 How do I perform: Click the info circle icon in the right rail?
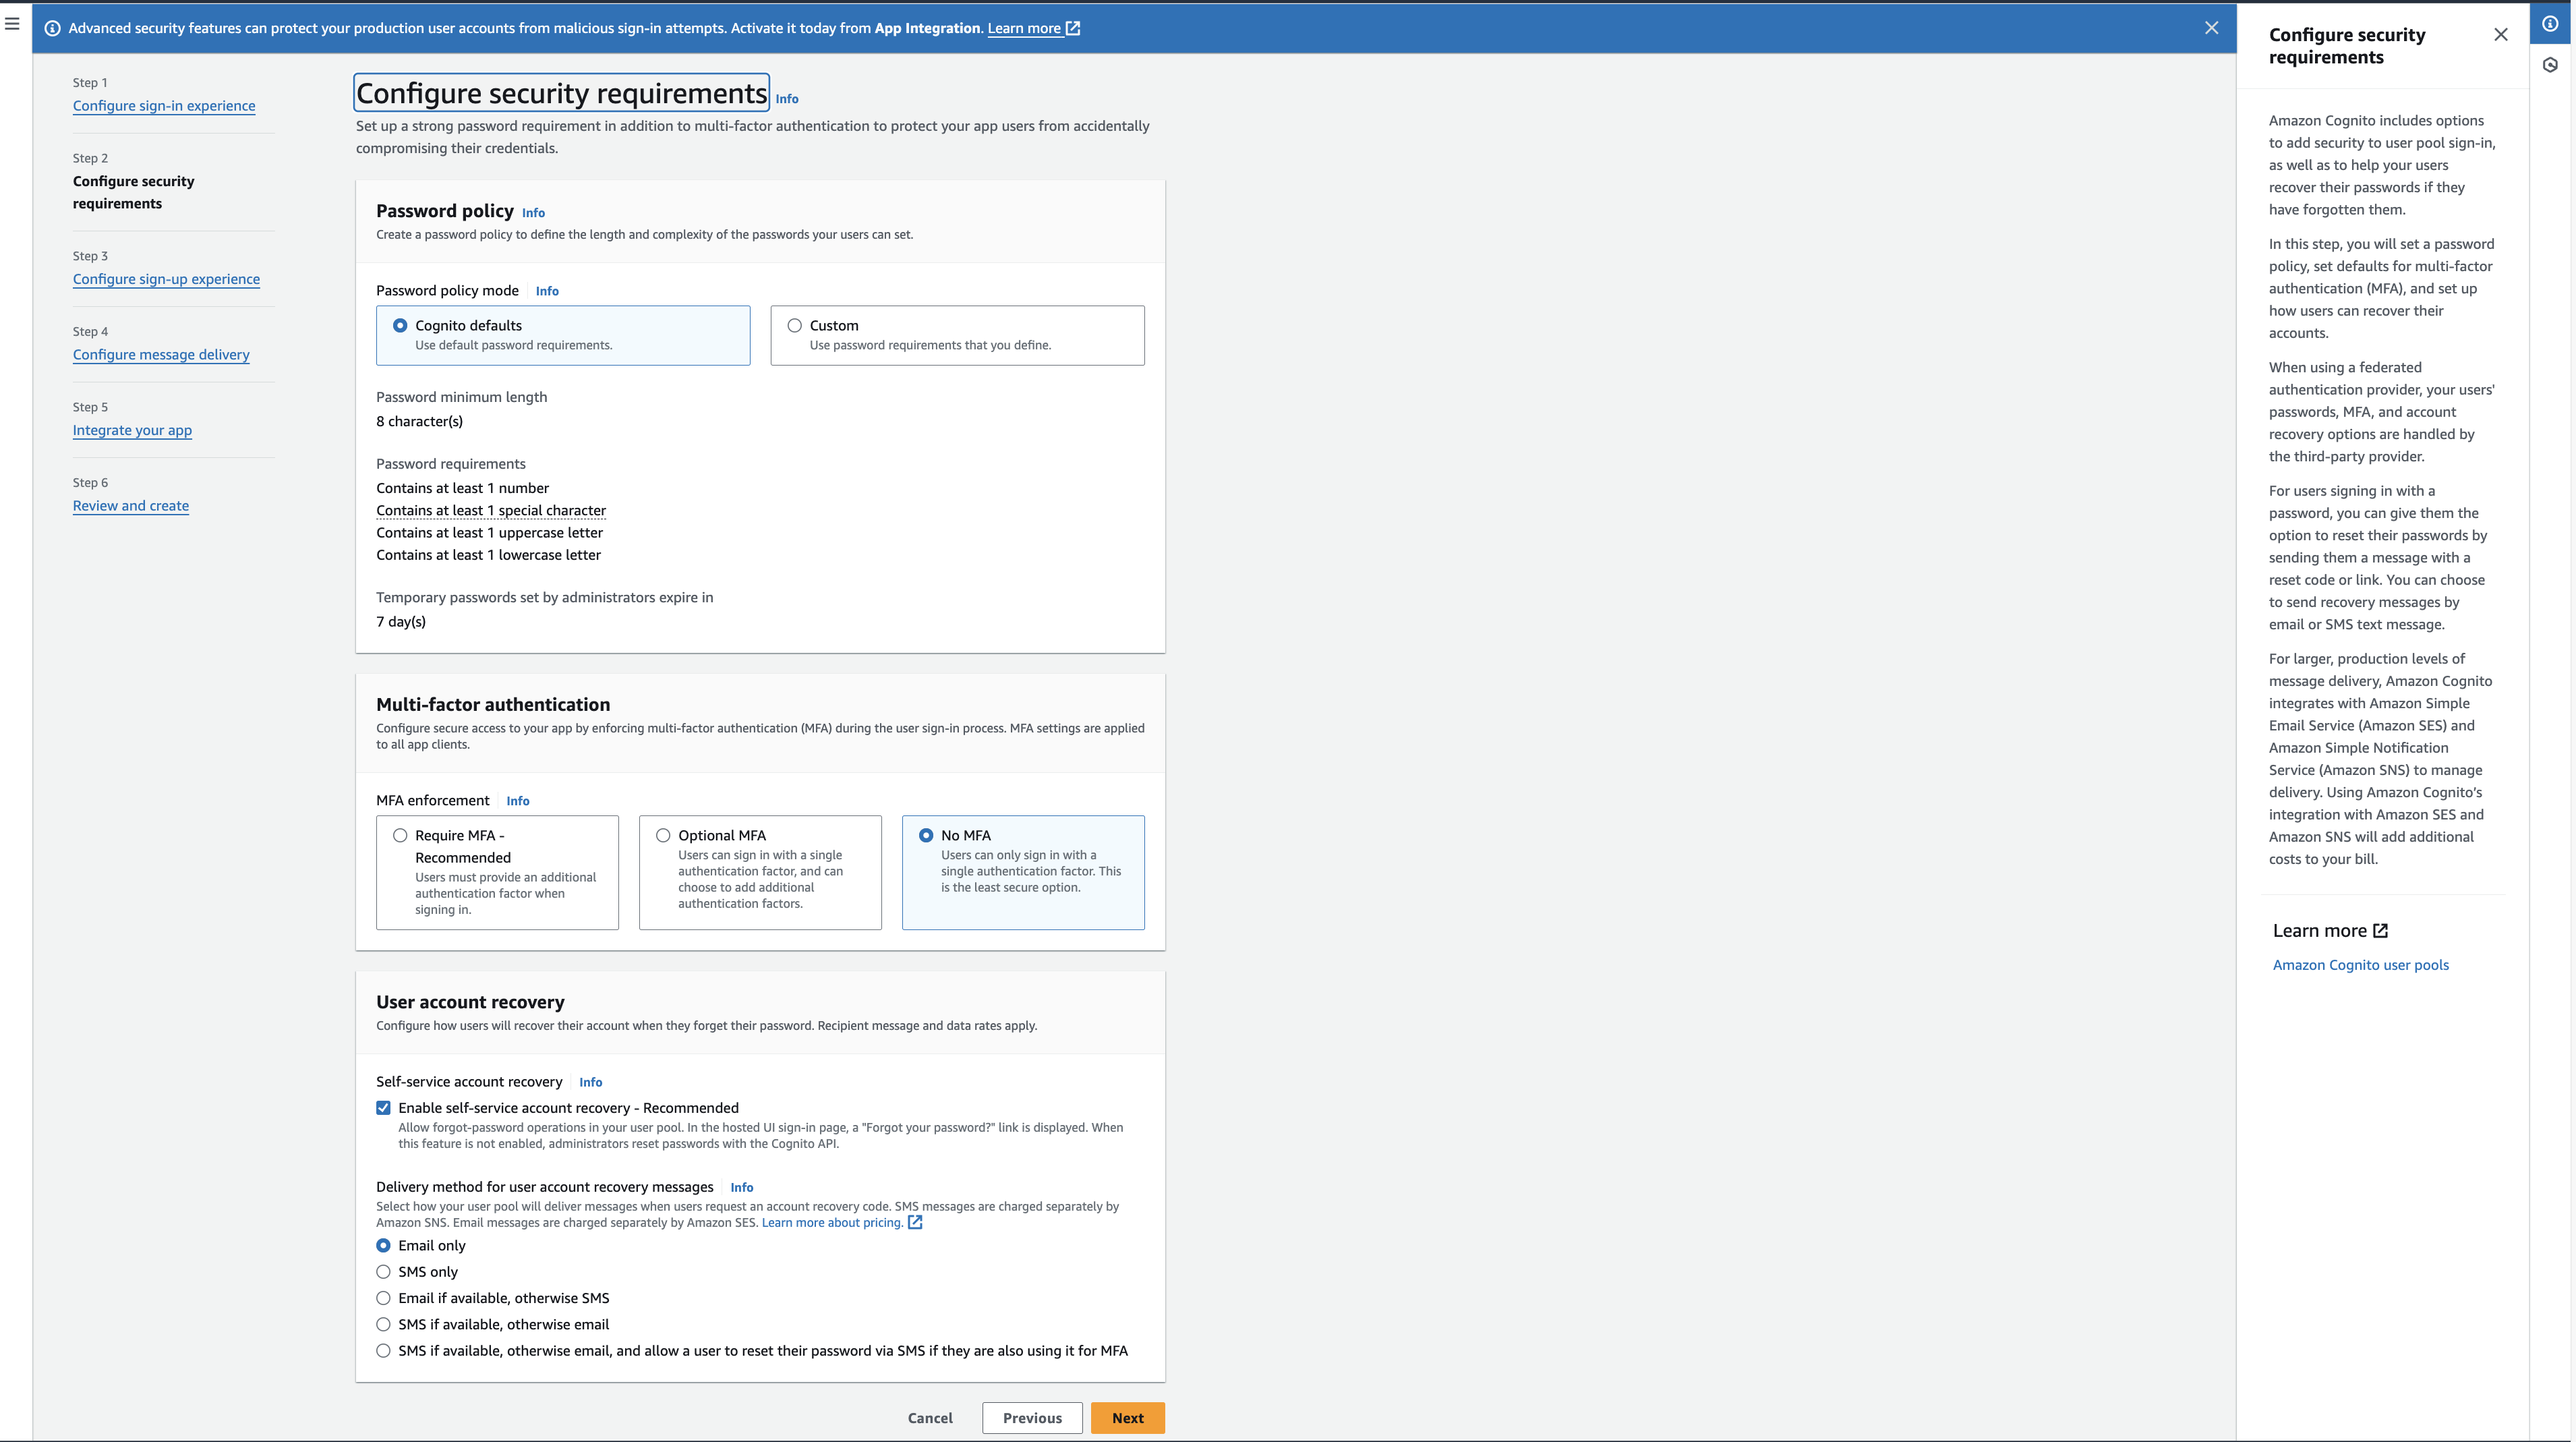(2550, 24)
